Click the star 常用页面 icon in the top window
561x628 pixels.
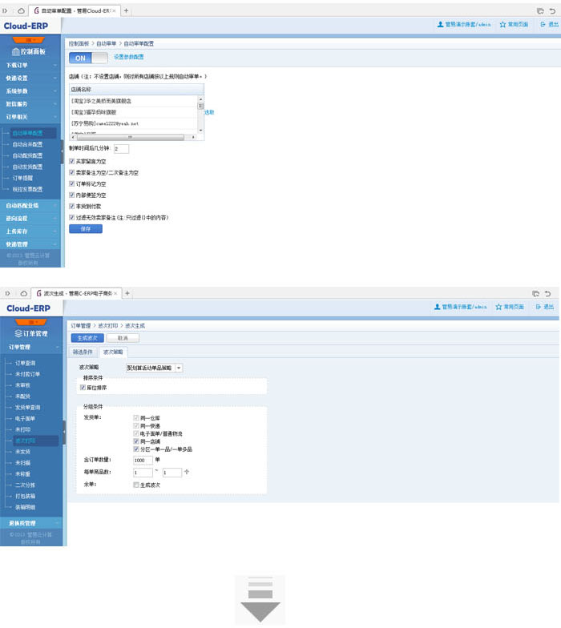click(x=502, y=24)
